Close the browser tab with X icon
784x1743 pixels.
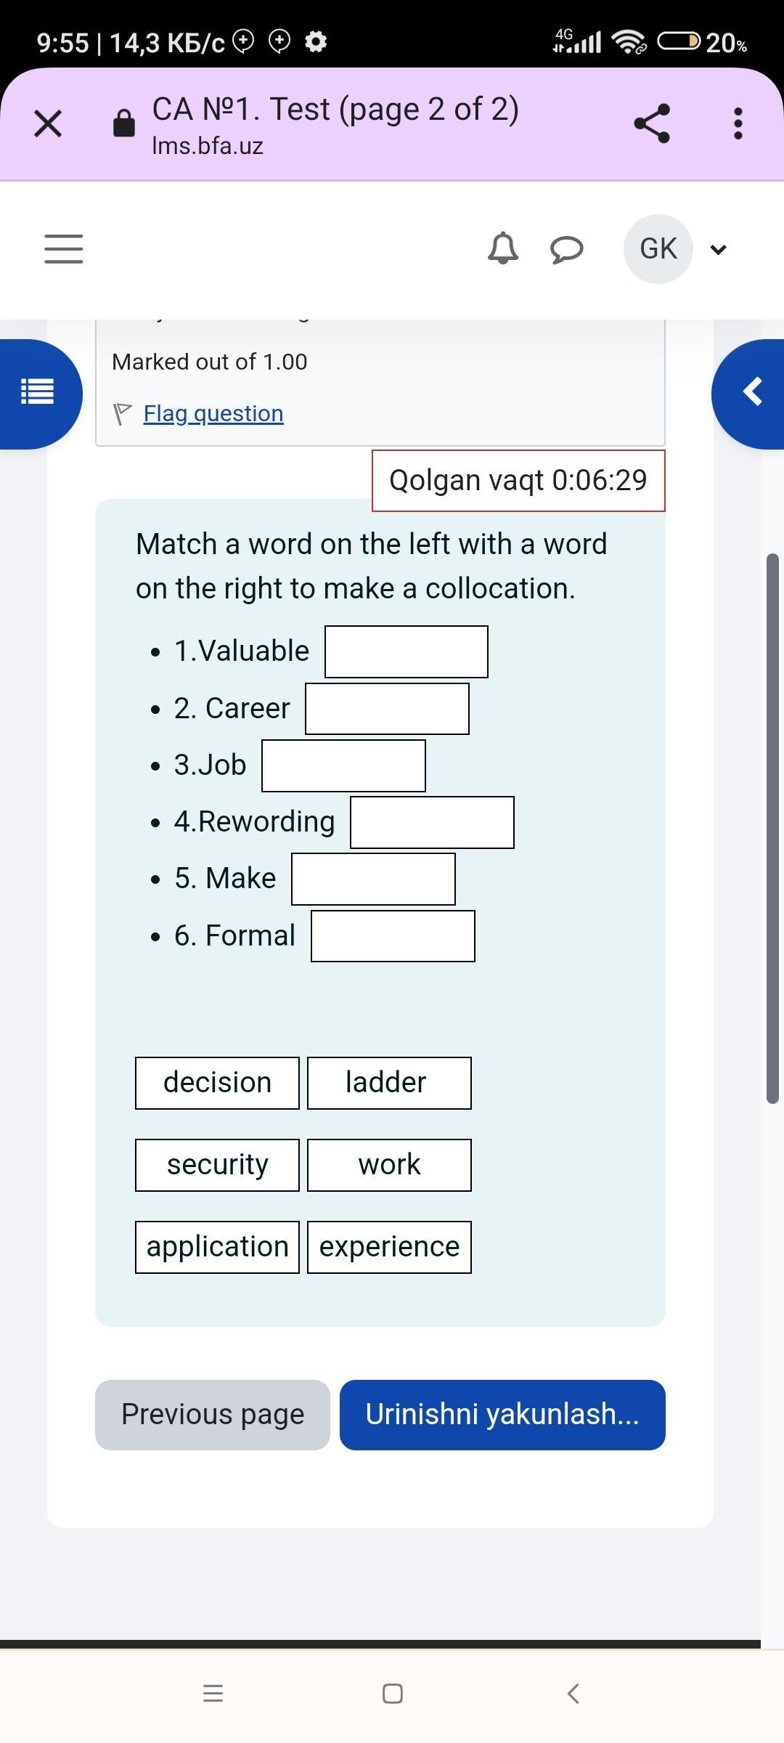48,123
